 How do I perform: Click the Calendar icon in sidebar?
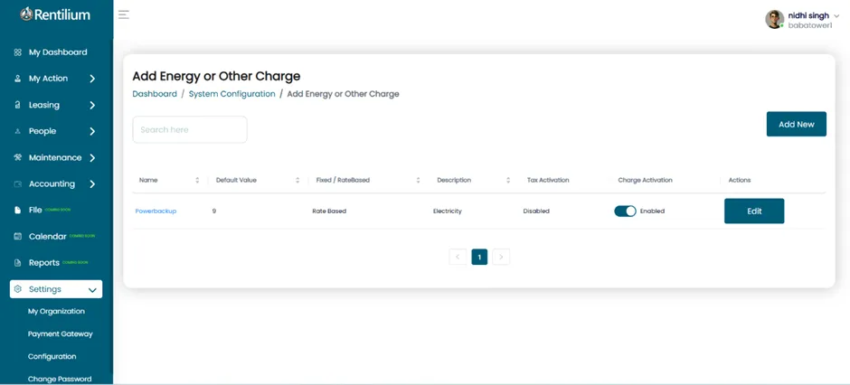point(17,236)
